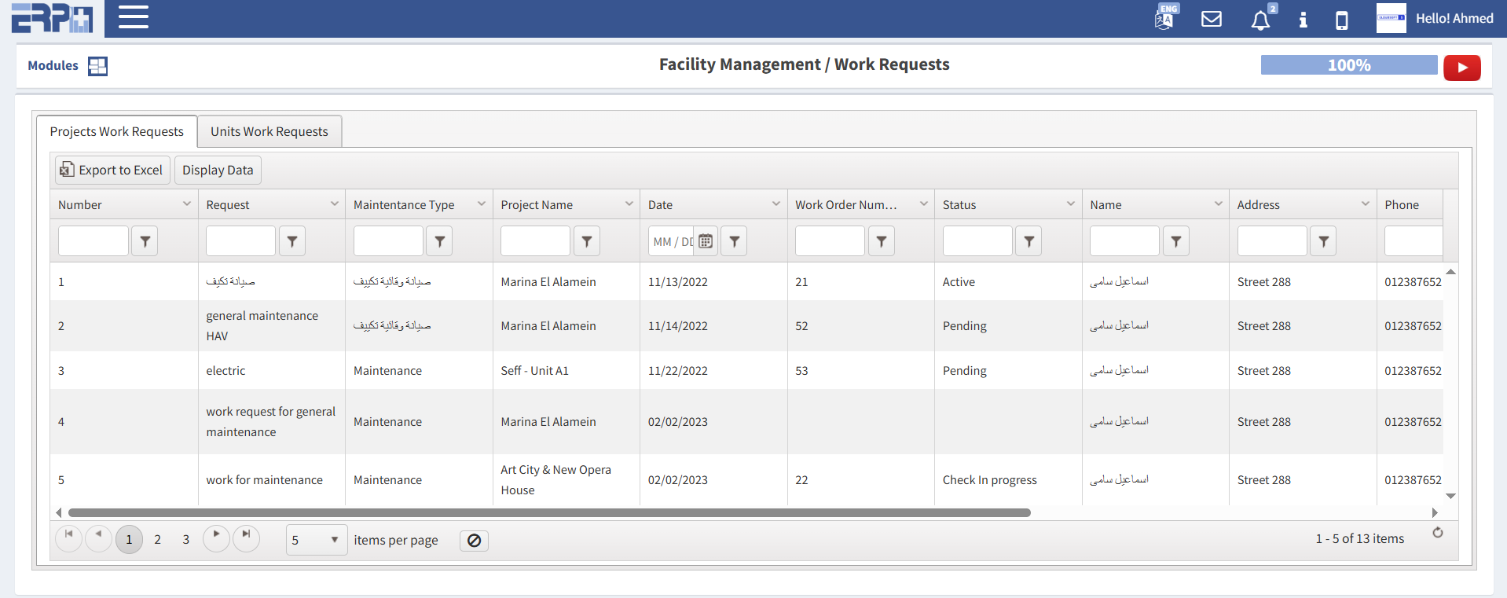
Task: Switch to Units Work Requests tab
Action: [269, 131]
